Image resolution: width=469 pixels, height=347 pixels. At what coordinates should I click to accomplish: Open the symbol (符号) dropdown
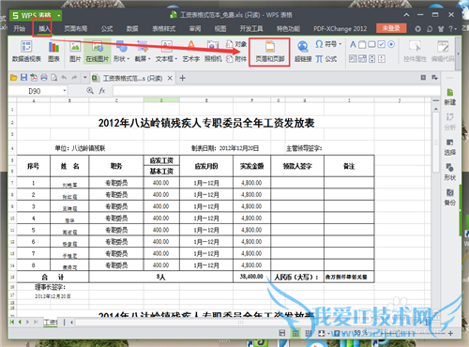[328, 44]
